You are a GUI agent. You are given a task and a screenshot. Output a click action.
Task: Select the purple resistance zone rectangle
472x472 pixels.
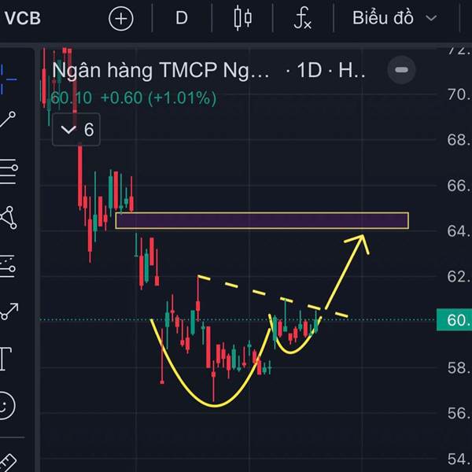point(262,220)
